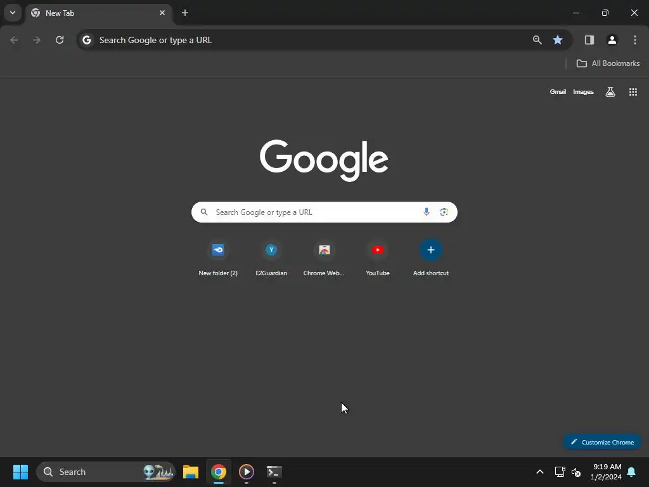Open the media player taskbar icon
This screenshot has width=649, height=487.
click(x=247, y=472)
